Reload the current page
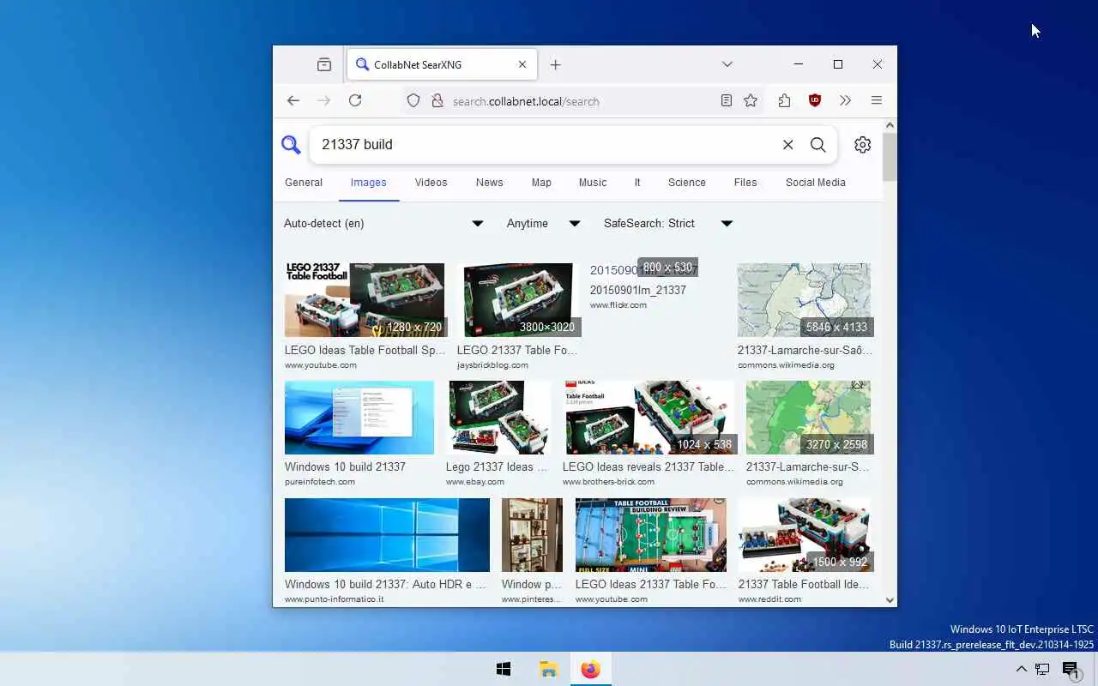The image size is (1098, 686). click(x=355, y=100)
